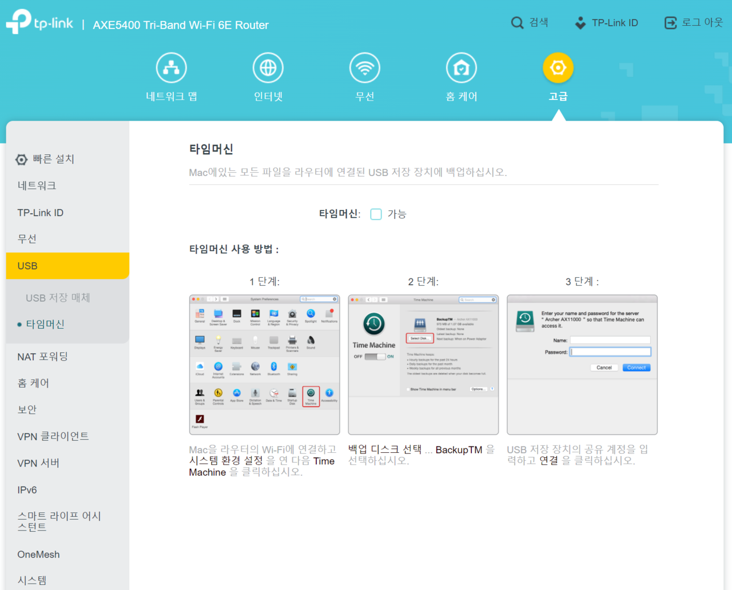Image resolution: width=732 pixels, height=590 pixels.
Task: Open the 홈 케어 shield icon
Action: pyautogui.click(x=461, y=67)
